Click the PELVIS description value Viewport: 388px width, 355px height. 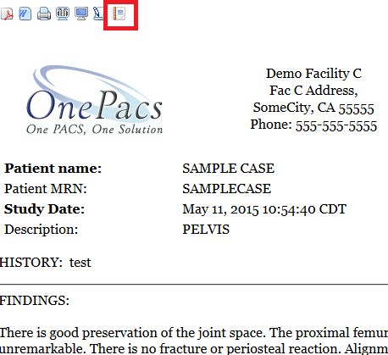tap(206, 230)
